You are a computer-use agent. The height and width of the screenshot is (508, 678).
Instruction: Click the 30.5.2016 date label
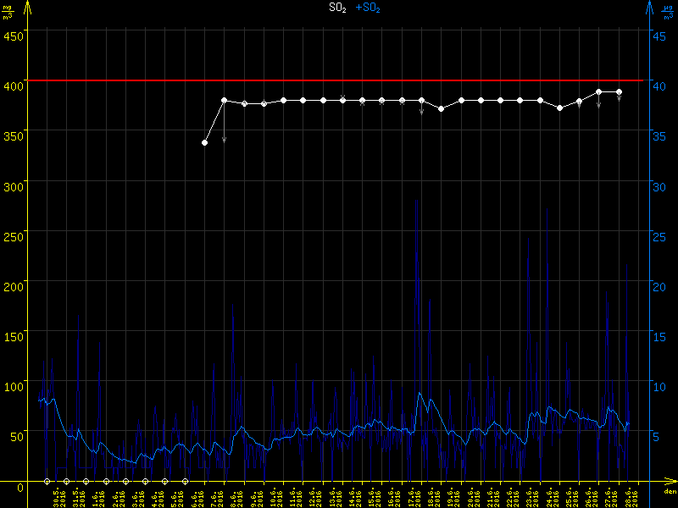click(x=57, y=496)
